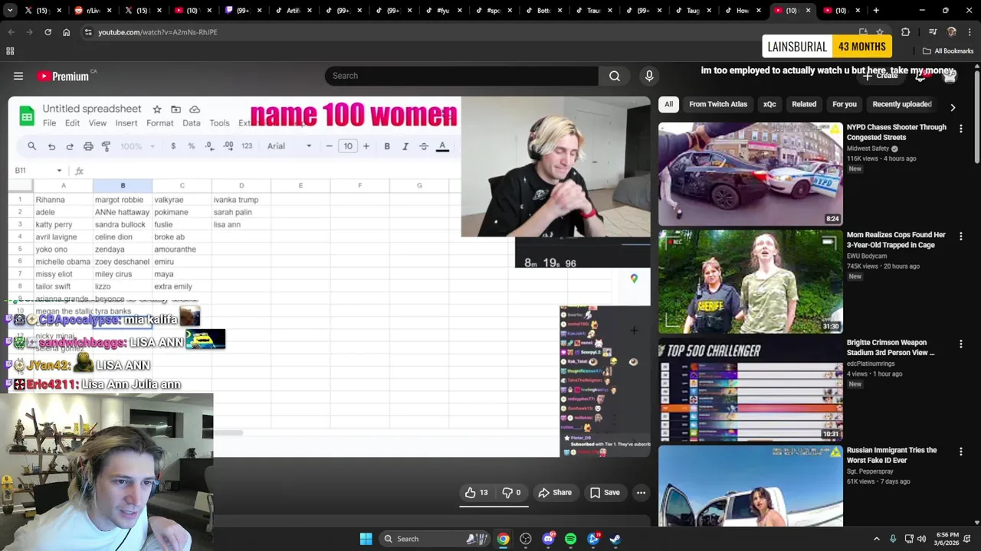This screenshot has width=981, height=551.
Task: Save the video to a playlist
Action: click(x=605, y=493)
